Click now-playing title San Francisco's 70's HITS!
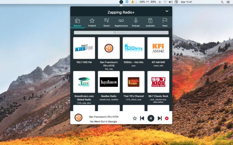The image size is (233, 145). 104,117
